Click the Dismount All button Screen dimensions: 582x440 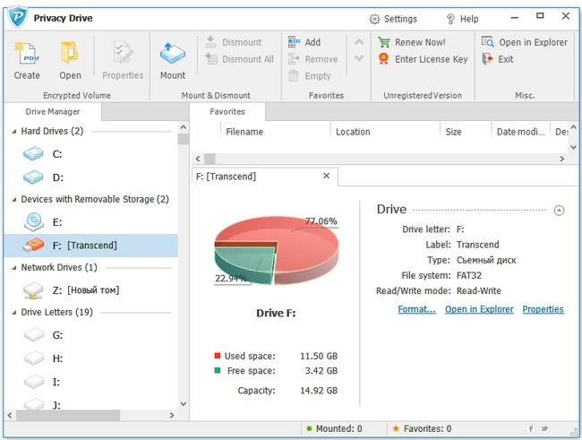(x=239, y=59)
